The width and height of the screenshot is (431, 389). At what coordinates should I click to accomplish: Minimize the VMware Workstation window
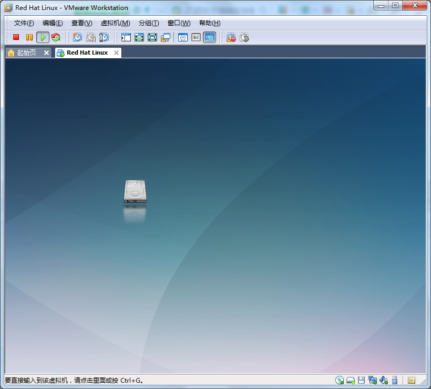[381, 5]
